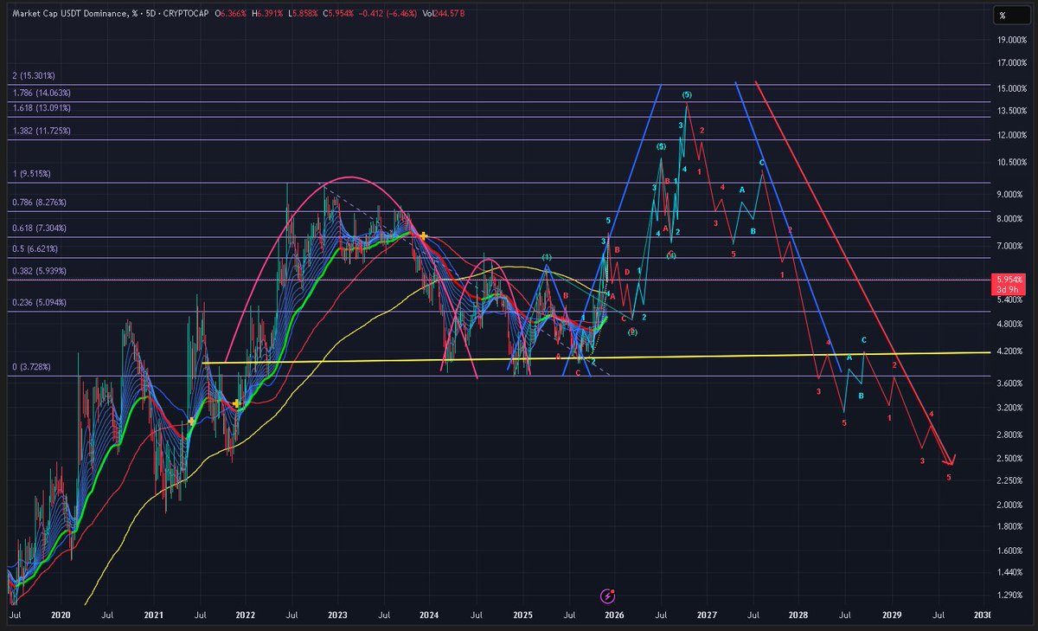
Task: Click the 2025 label on time axis
Action: (x=522, y=615)
